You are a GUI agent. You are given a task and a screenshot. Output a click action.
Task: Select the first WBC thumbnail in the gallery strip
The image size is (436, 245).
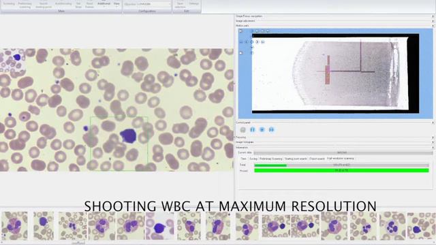pos(14,225)
